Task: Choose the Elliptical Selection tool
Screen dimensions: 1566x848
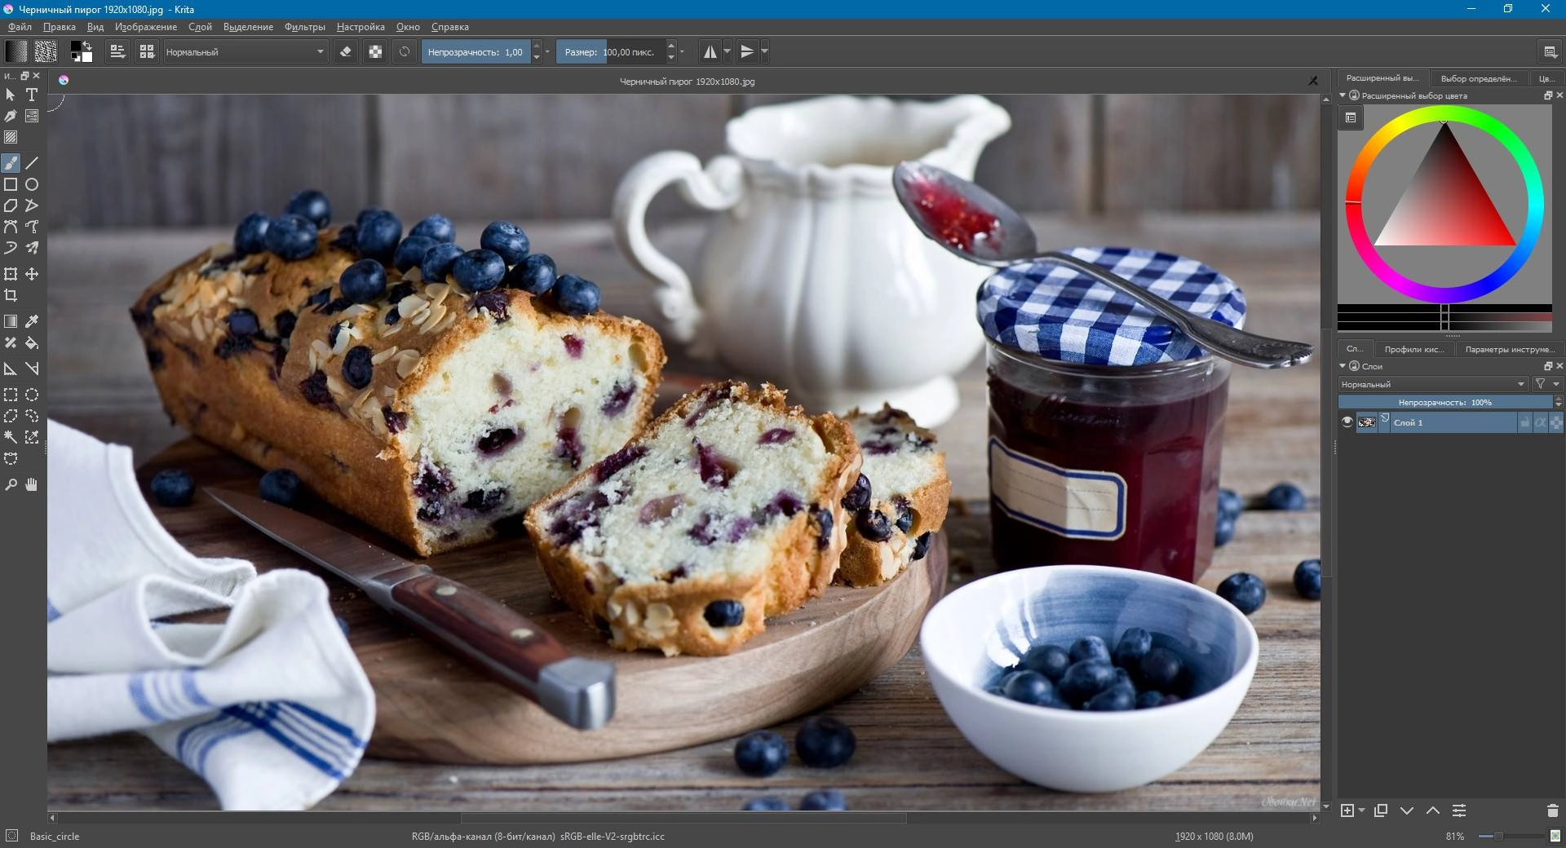Action: click(x=32, y=395)
